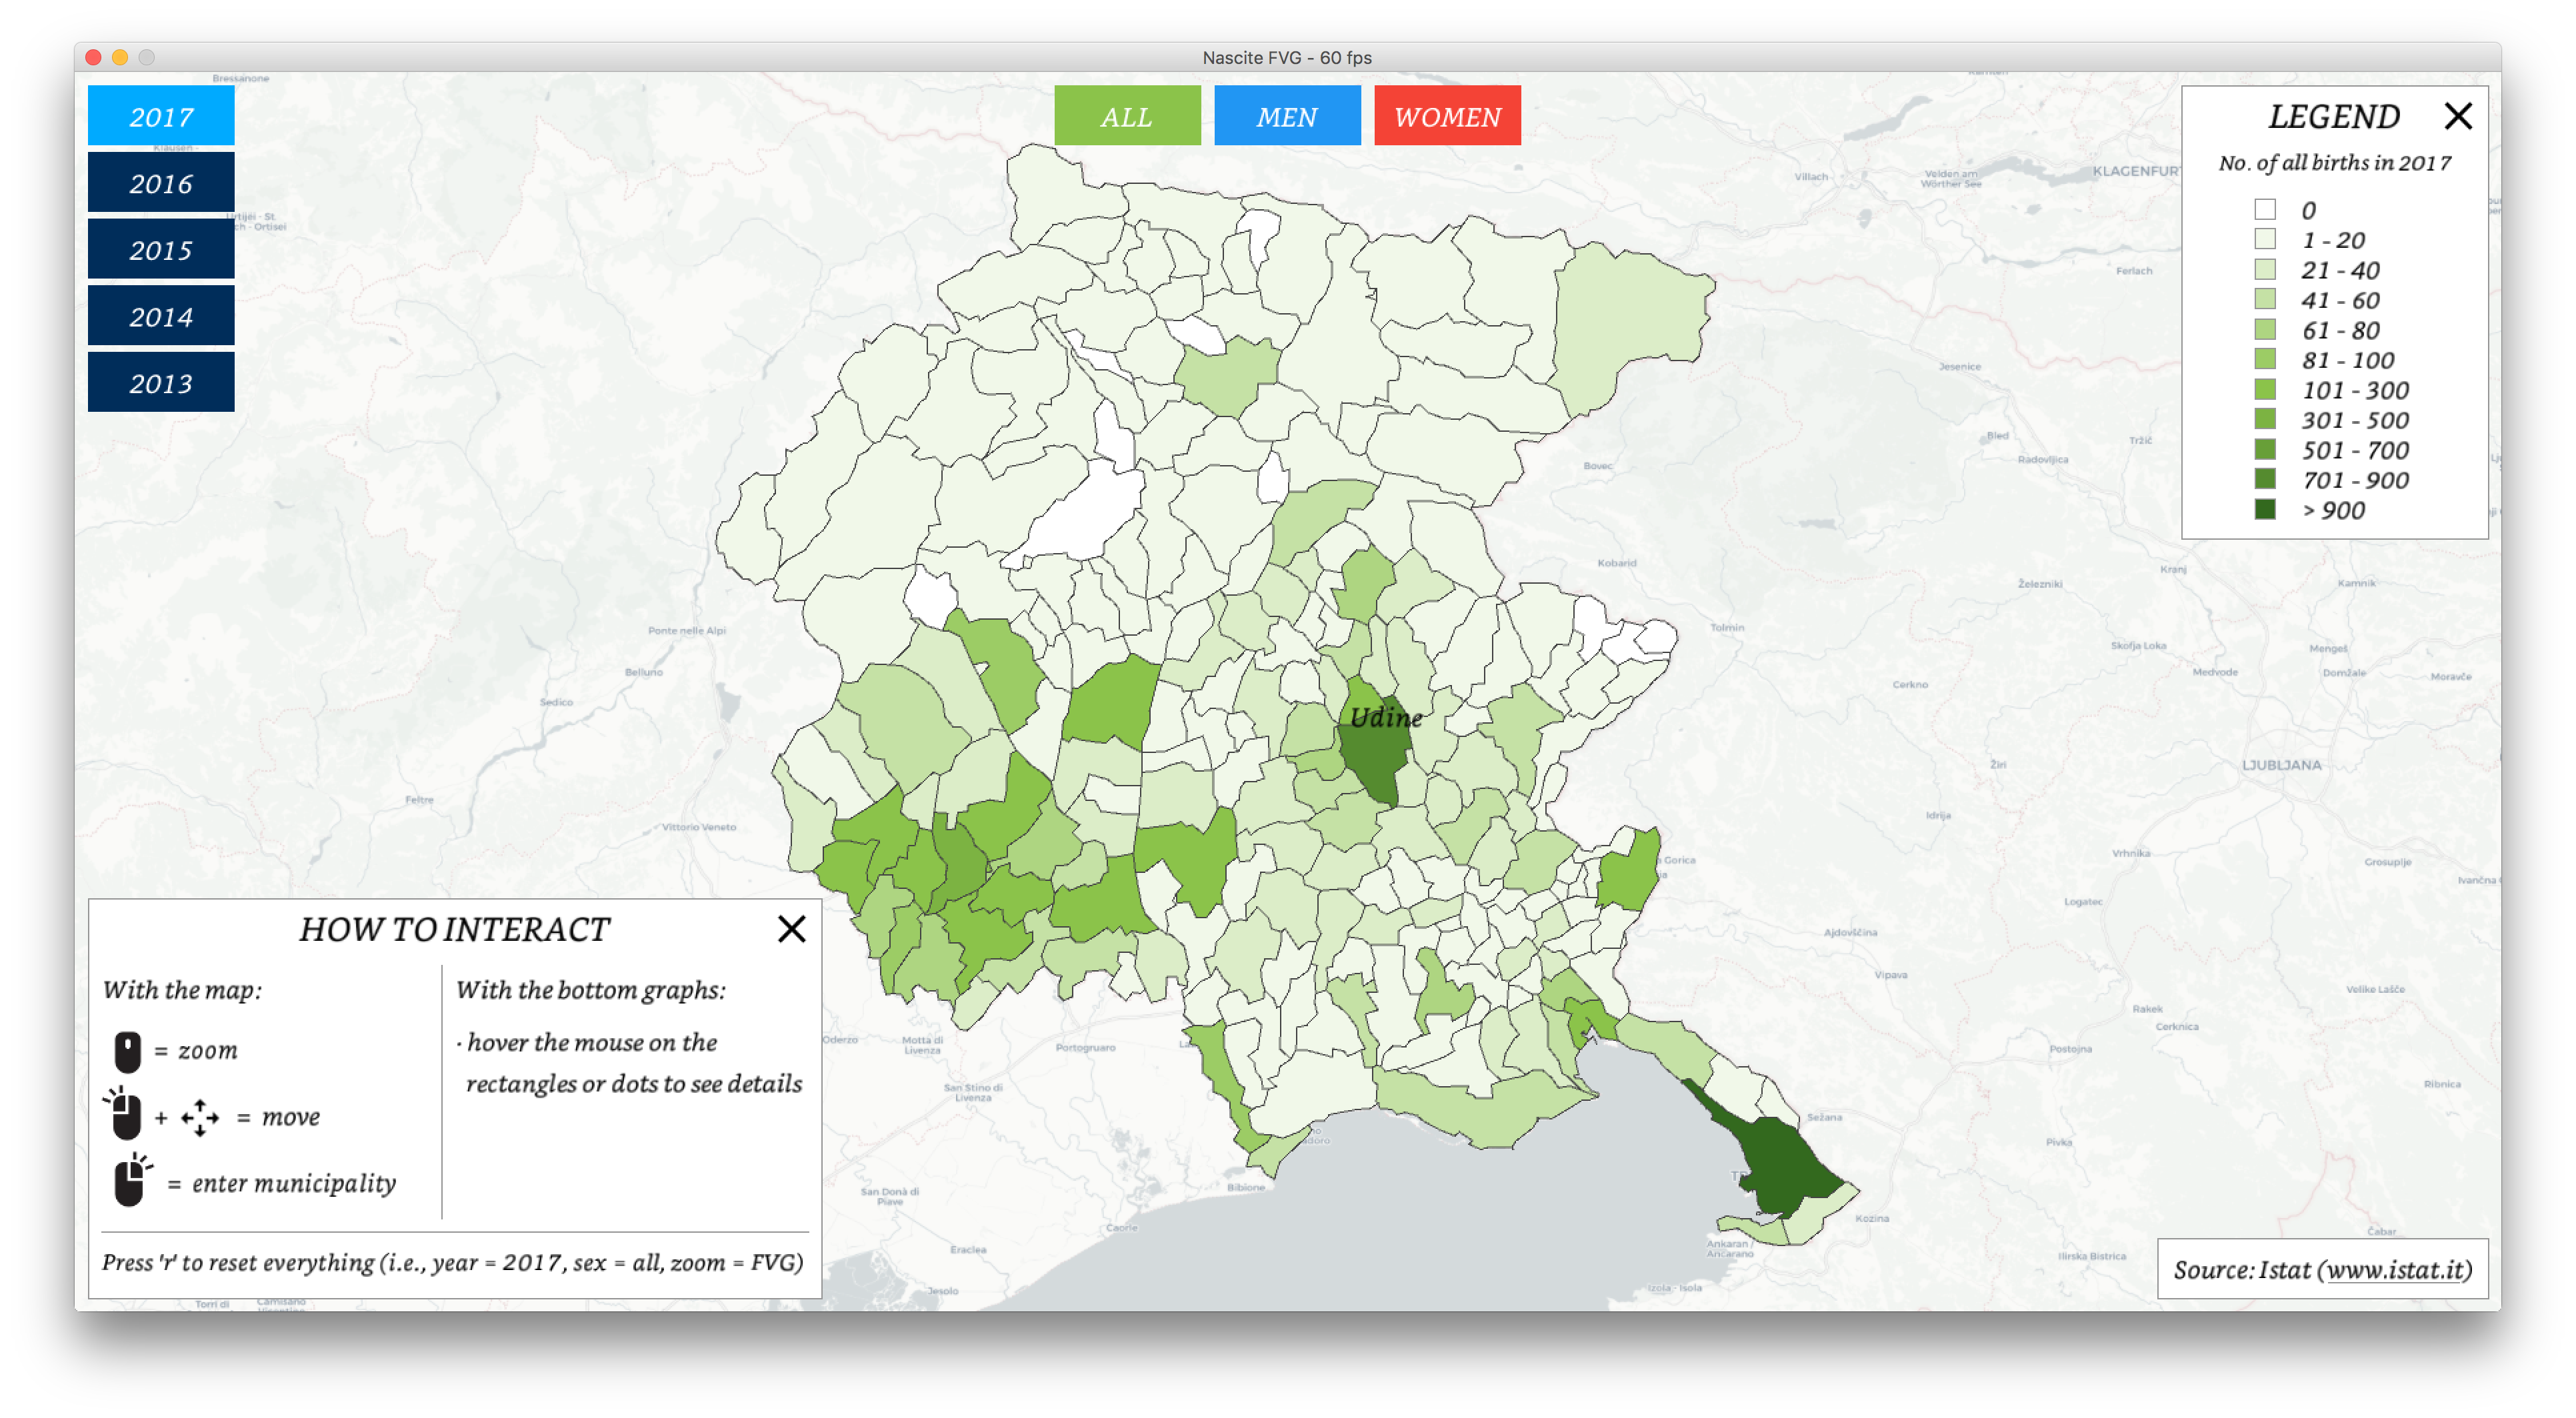Image resolution: width=2576 pixels, height=1418 pixels.
Task: Filter births by MEN
Action: point(1287,116)
